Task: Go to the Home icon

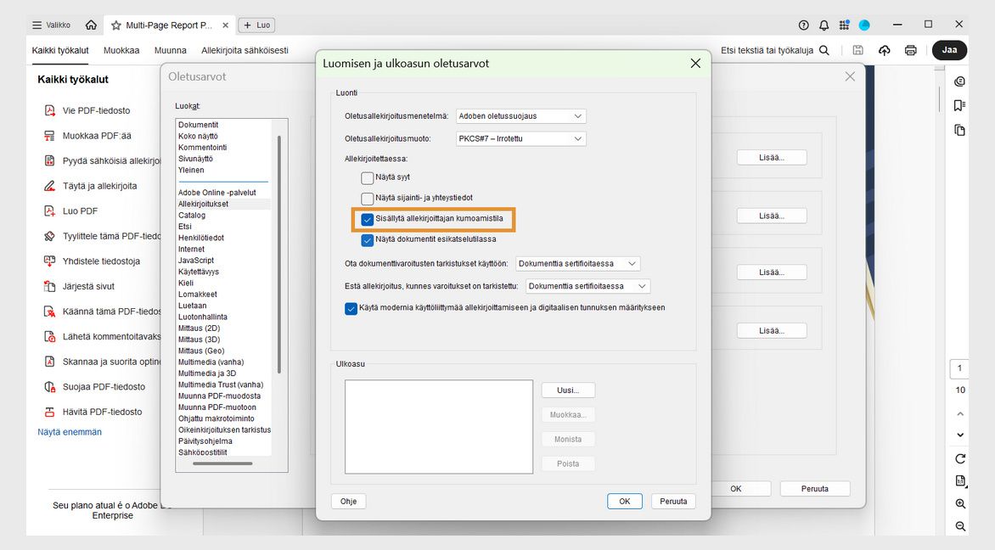Action: coord(92,25)
